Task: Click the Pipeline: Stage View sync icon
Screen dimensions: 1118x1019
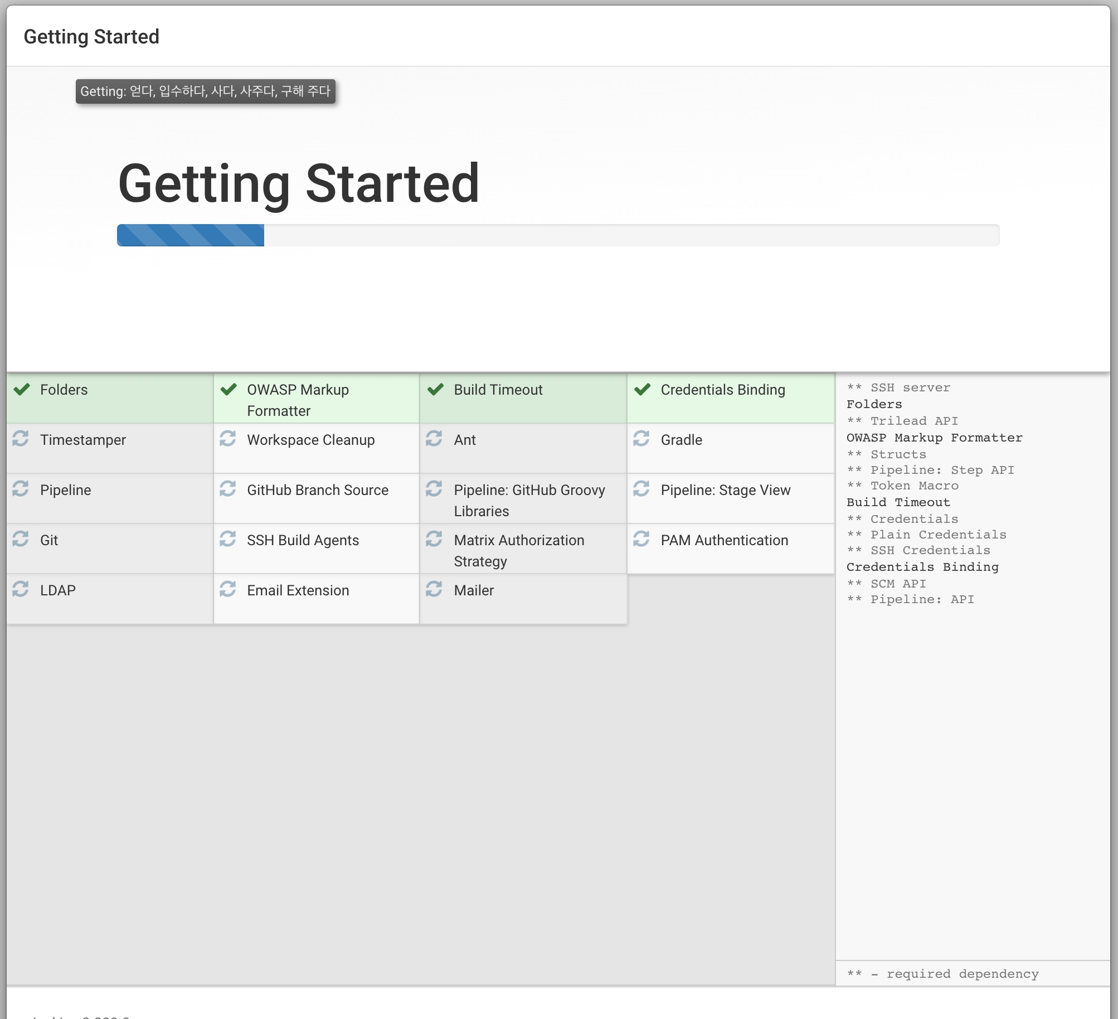Action: pos(641,489)
